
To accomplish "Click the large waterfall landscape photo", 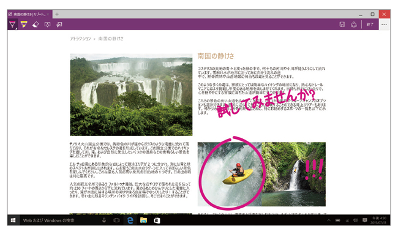I will click(131, 95).
